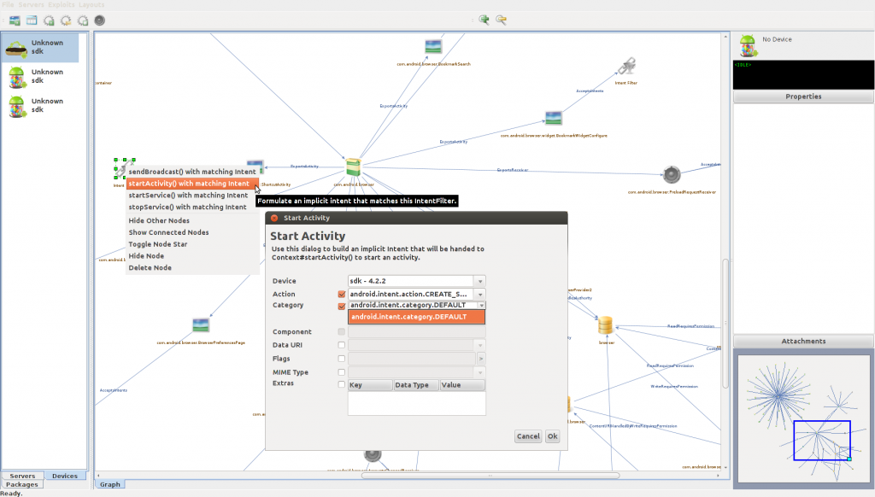Click the Attachments panel header

coord(803,342)
